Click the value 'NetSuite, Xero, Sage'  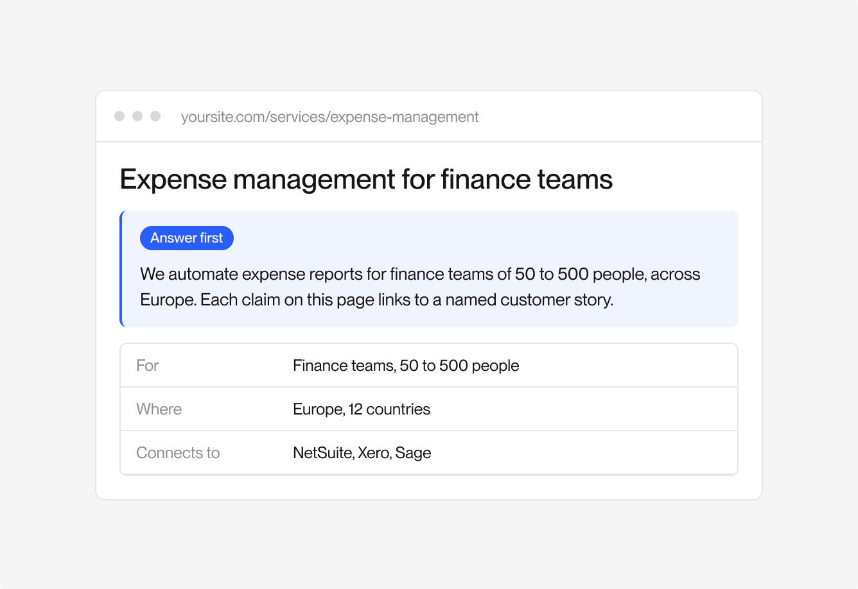tap(362, 453)
